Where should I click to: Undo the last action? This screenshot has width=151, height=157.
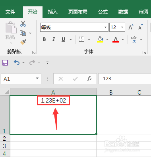click(x=17, y=62)
